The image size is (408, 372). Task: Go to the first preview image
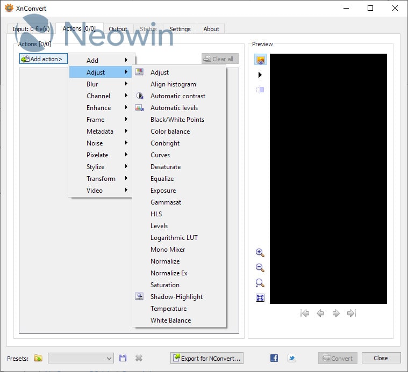coord(305,313)
